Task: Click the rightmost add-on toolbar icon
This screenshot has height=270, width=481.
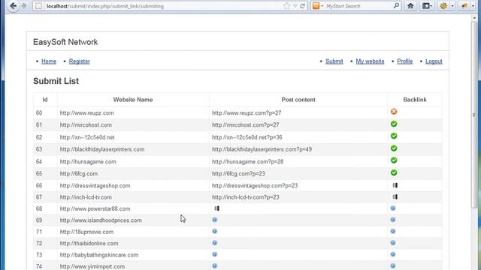Action: pyautogui.click(x=464, y=6)
